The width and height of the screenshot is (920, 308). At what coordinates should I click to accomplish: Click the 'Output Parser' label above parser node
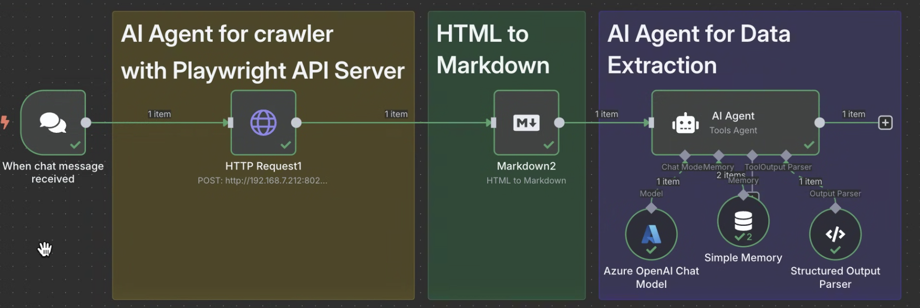835,193
